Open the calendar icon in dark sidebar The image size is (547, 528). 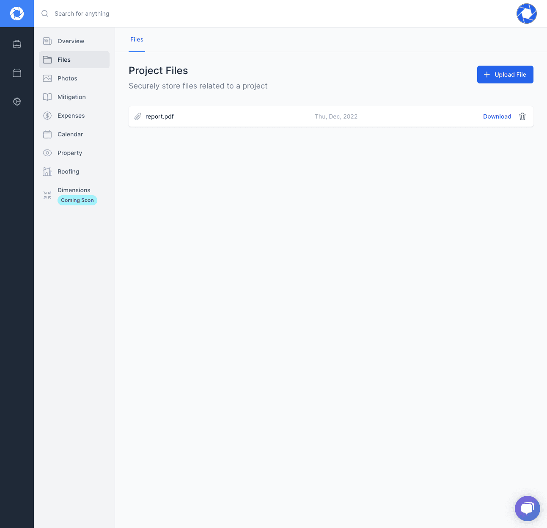tap(17, 73)
